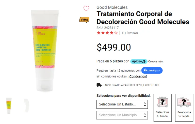The image size is (195, 124).
Task: Click the delivery truck shipping icon
Action: [99, 85]
